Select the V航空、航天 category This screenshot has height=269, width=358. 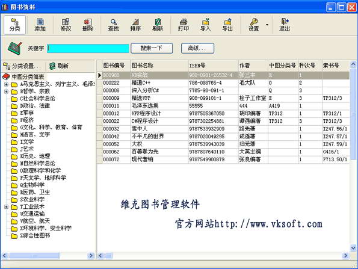click(35, 221)
